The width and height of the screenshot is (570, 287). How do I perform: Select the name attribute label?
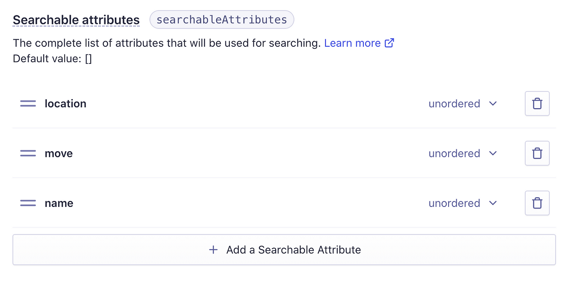[59, 203]
